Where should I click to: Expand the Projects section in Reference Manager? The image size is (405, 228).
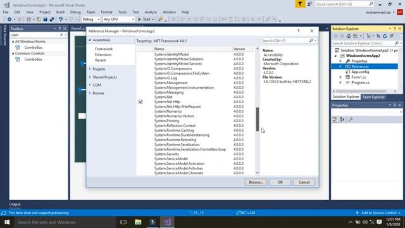tap(90, 69)
